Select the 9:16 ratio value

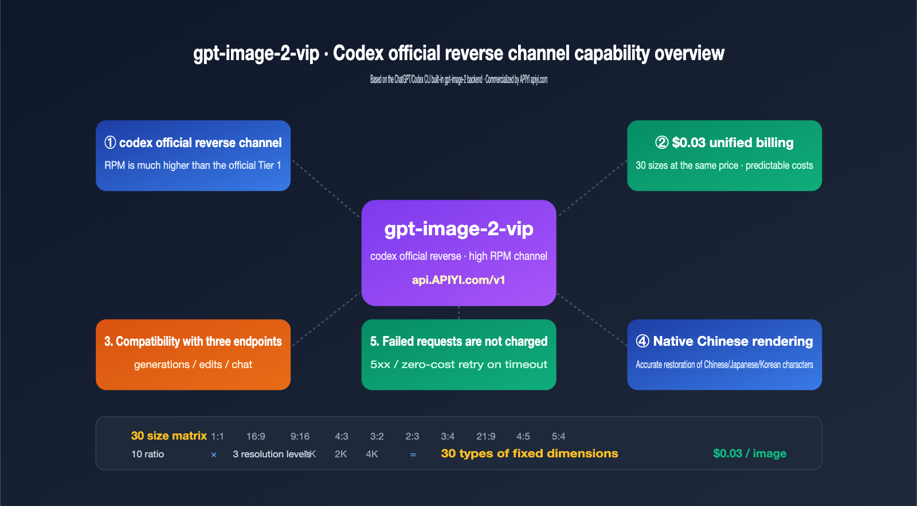pos(300,436)
